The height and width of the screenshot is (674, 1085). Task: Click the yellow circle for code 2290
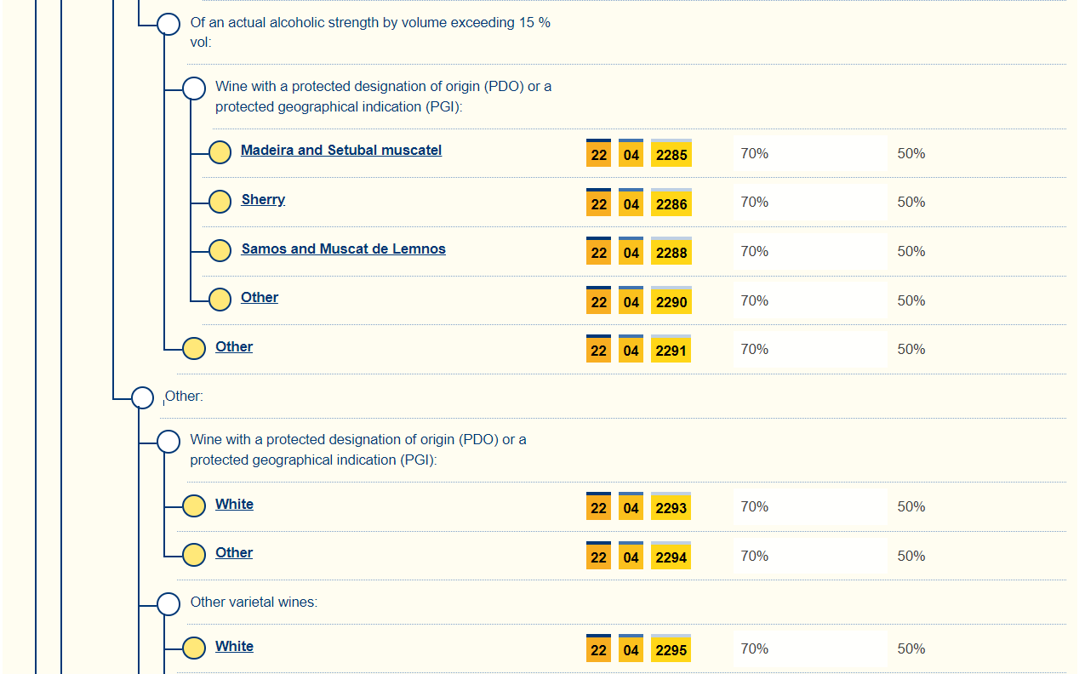(220, 300)
